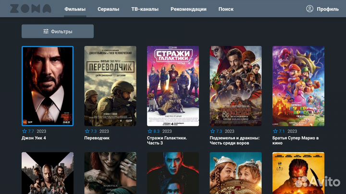Click the star icon beside rating 7.7
Viewport: 346px width, 194px height.
(x=25, y=131)
